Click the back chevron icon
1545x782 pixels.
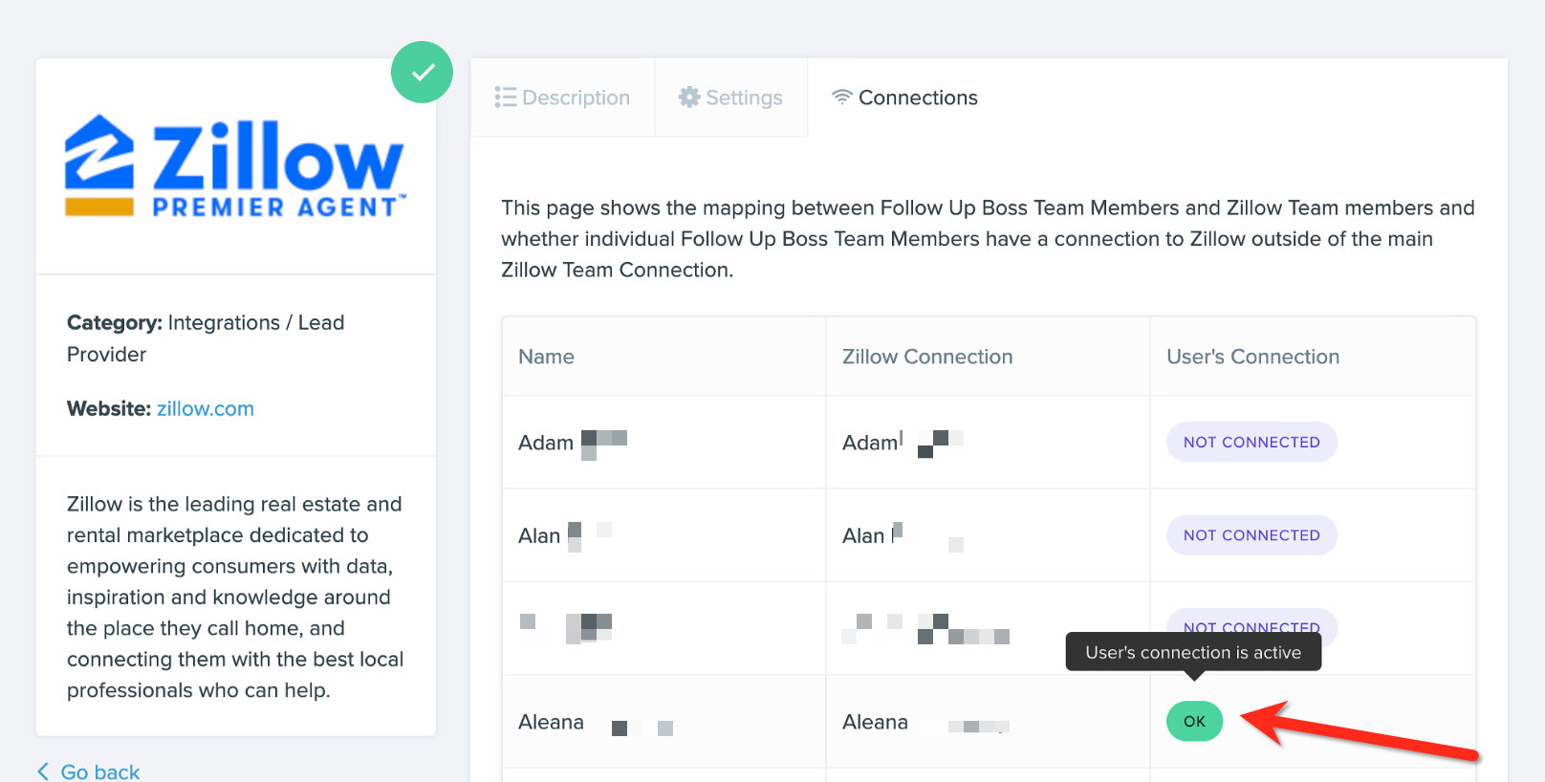[43, 771]
